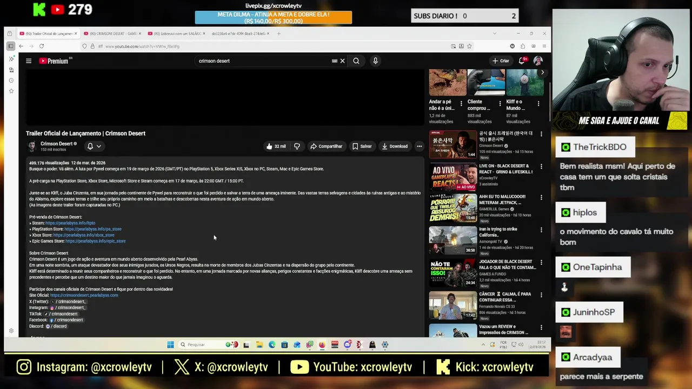Reload the page in browser

pos(42,46)
